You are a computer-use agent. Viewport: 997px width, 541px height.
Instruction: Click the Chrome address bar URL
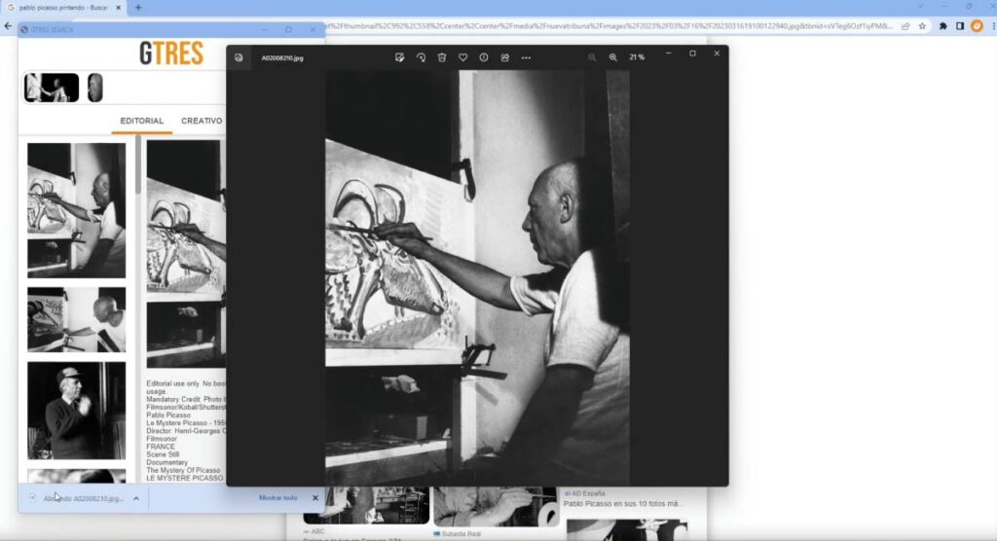pyautogui.click(x=609, y=26)
